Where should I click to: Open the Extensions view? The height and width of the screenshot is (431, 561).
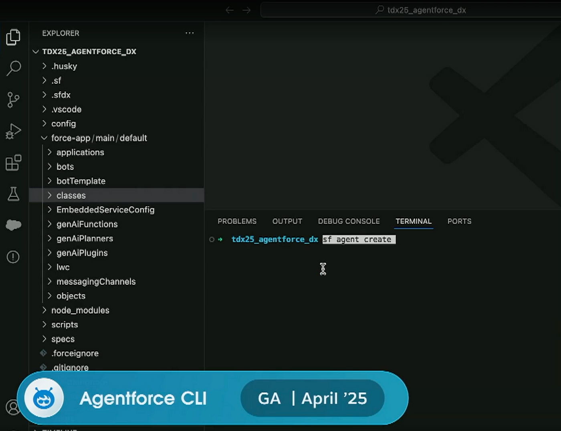(x=13, y=162)
